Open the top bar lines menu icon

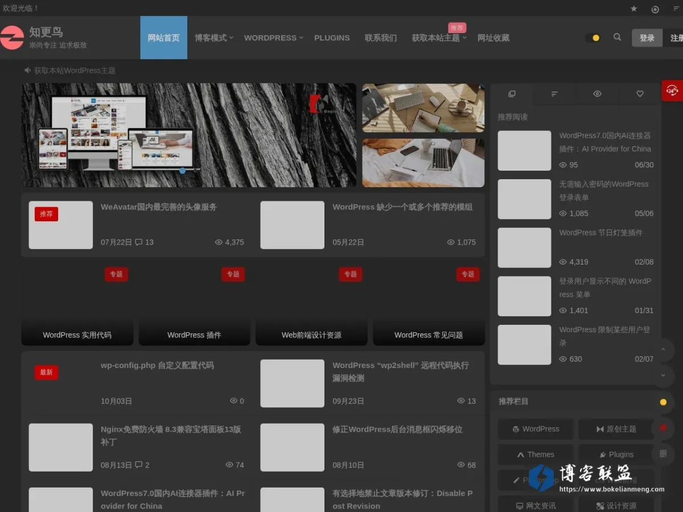[x=676, y=9]
